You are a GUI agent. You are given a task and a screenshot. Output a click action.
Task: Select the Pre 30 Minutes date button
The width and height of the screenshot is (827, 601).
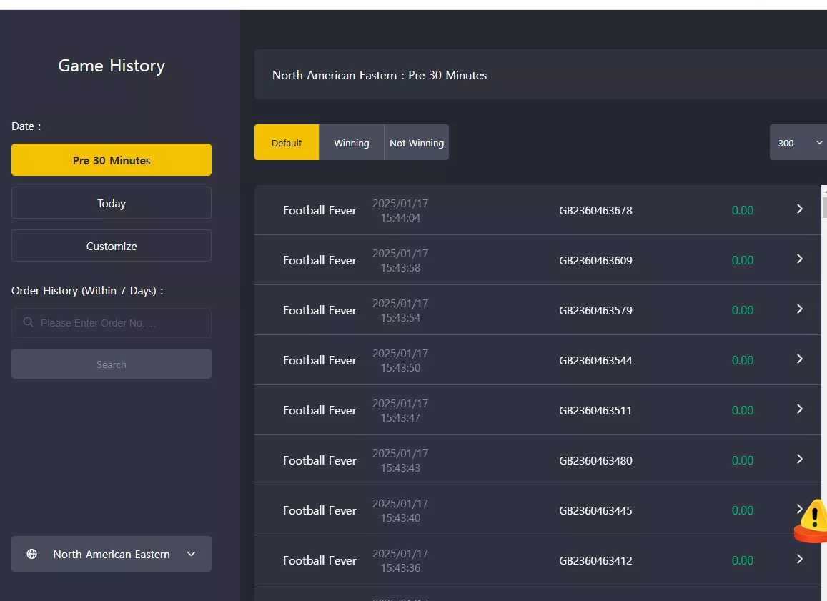pyautogui.click(x=112, y=160)
